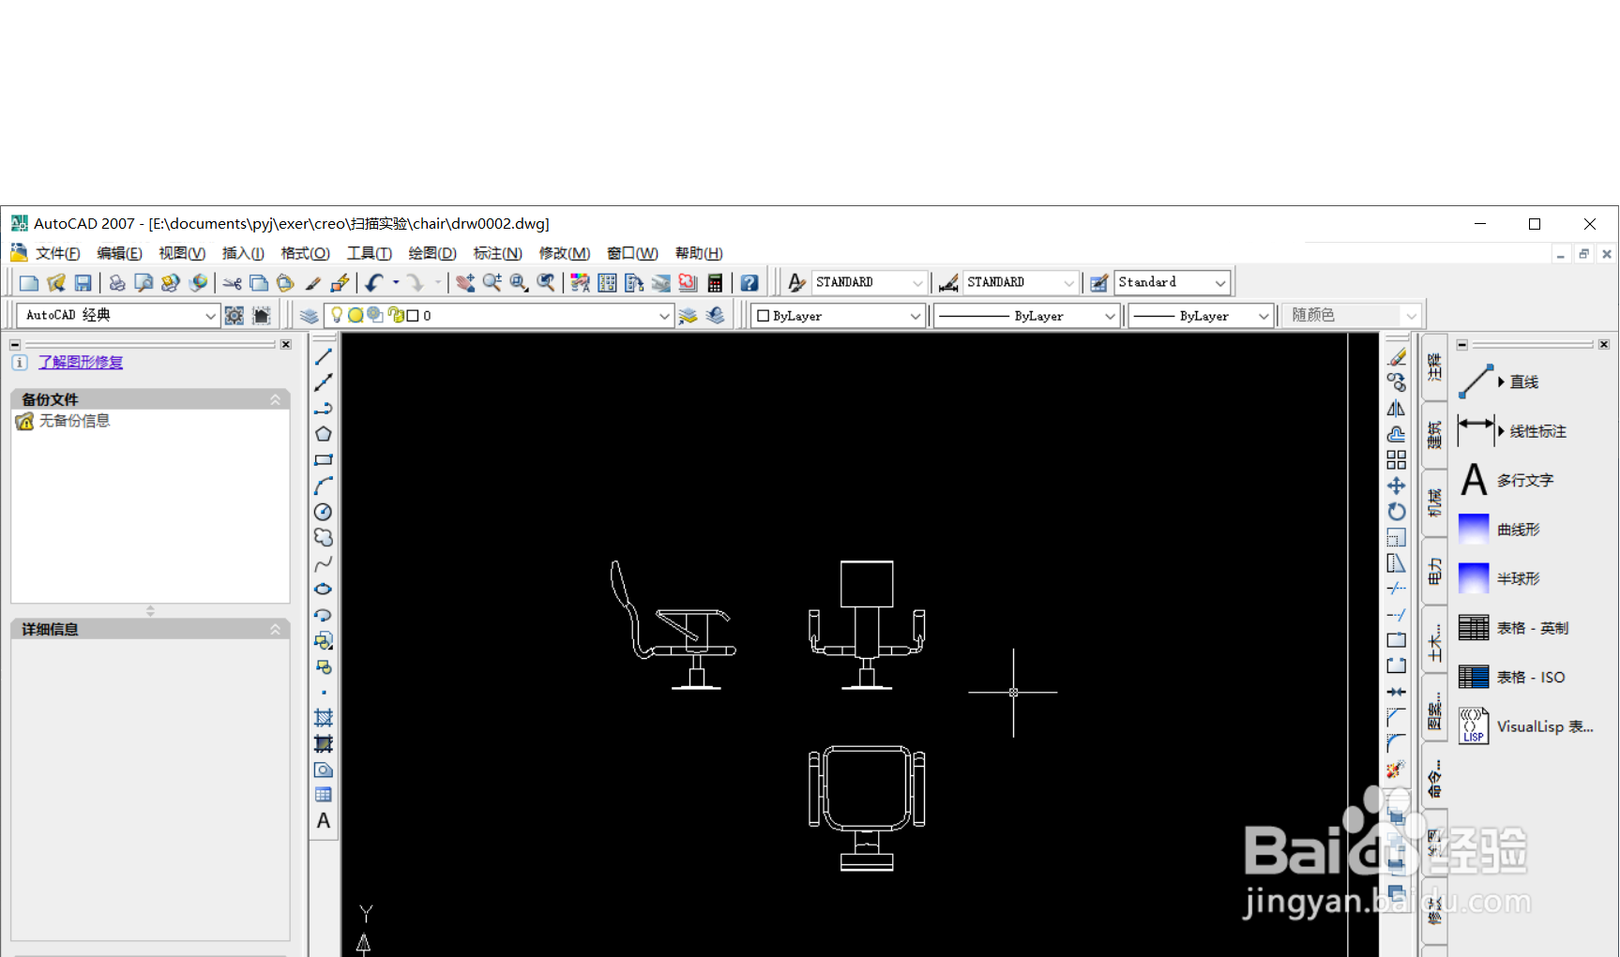1620x957 pixels.
Task: Click the Plot printer icon
Action: click(117, 282)
